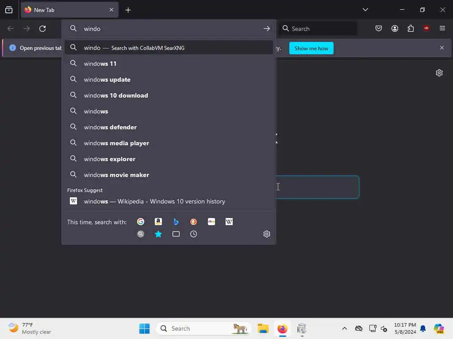Image resolution: width=453 pixels, height=339 pixels.
Task: Choose the 'windows update' suggestion
Action: (169, 79)
